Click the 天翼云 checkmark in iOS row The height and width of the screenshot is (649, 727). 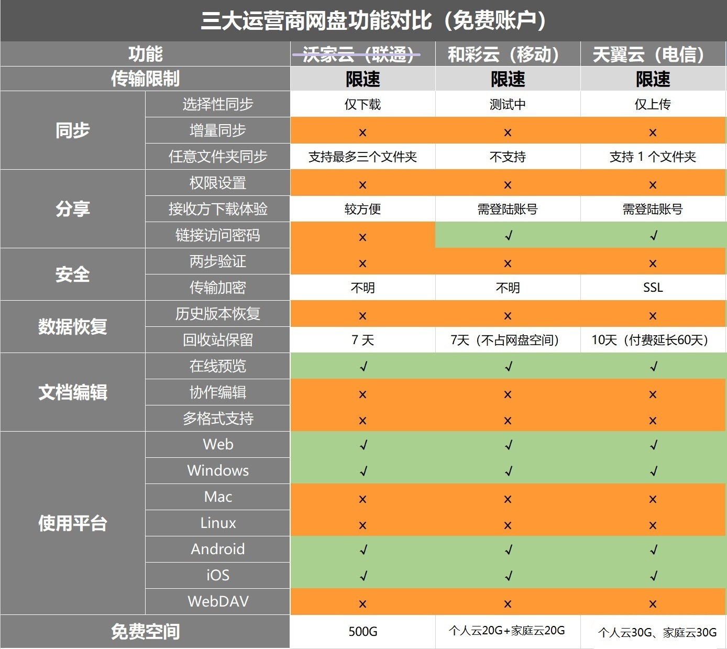pos(653,576)
